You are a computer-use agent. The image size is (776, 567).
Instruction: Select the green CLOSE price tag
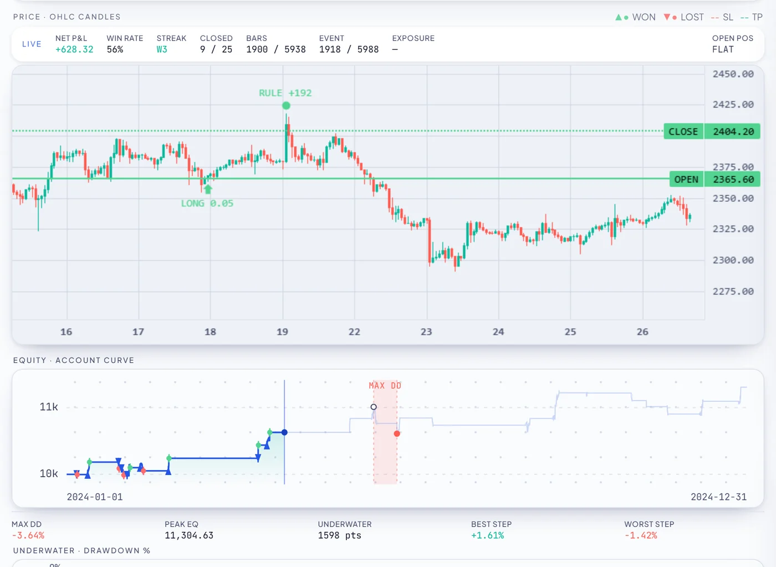(683, 131)
